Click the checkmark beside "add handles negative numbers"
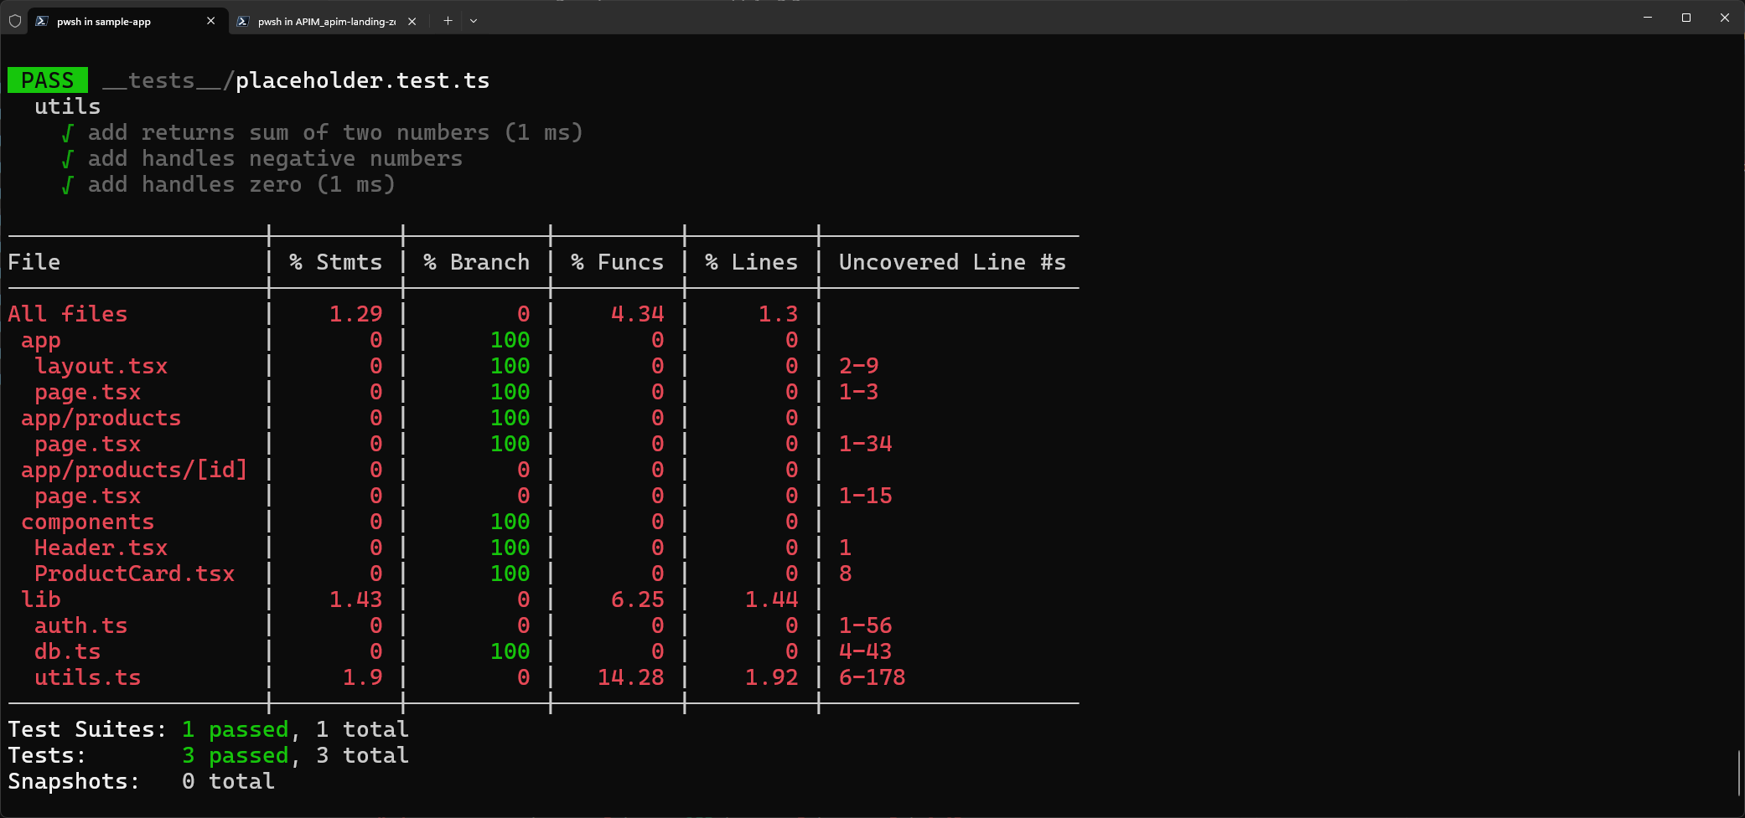 pyautogui.click(x=67, y=158)
